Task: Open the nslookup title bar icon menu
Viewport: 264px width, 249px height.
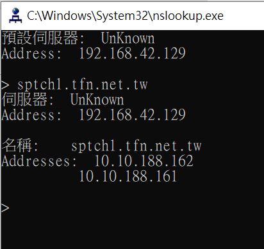Action: point(15,15)
